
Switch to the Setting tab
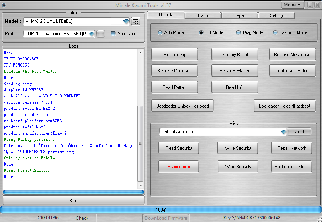pyautogui.click(x=276, y=15)
